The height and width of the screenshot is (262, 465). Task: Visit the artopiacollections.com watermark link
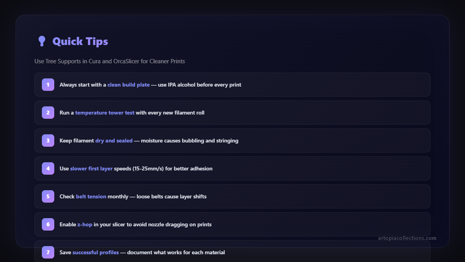tap(407, 238)
